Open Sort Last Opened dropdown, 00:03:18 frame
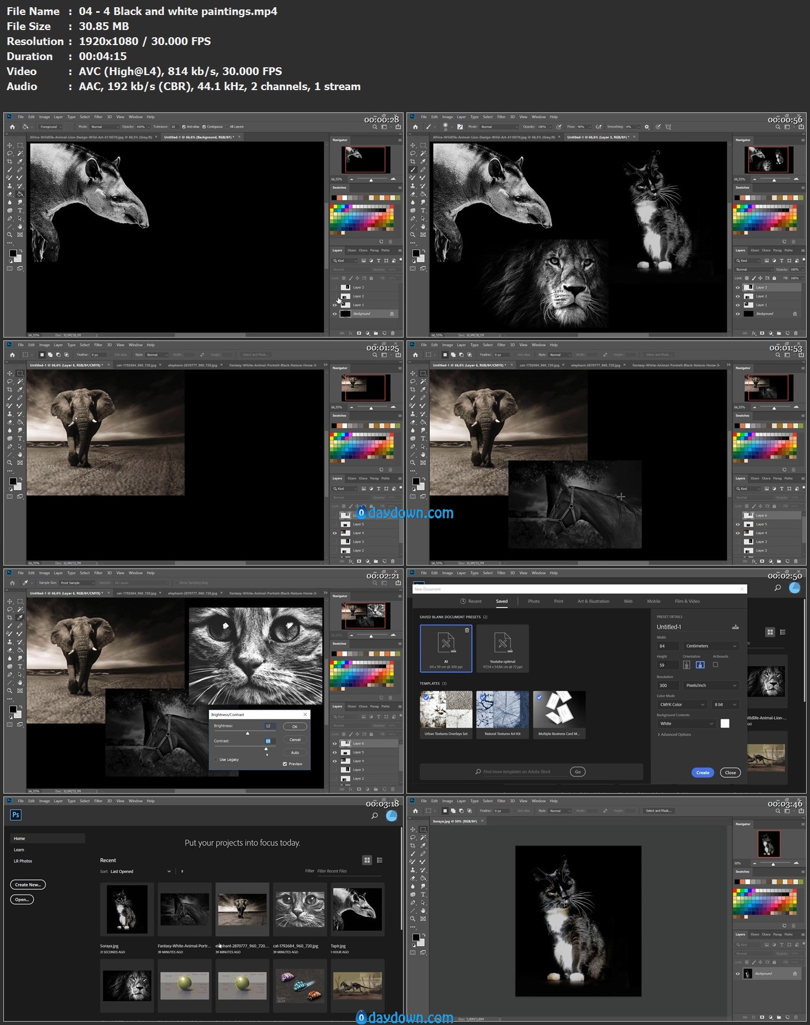The width and height of the screenshot is (810, 1025). pos(141,872)
